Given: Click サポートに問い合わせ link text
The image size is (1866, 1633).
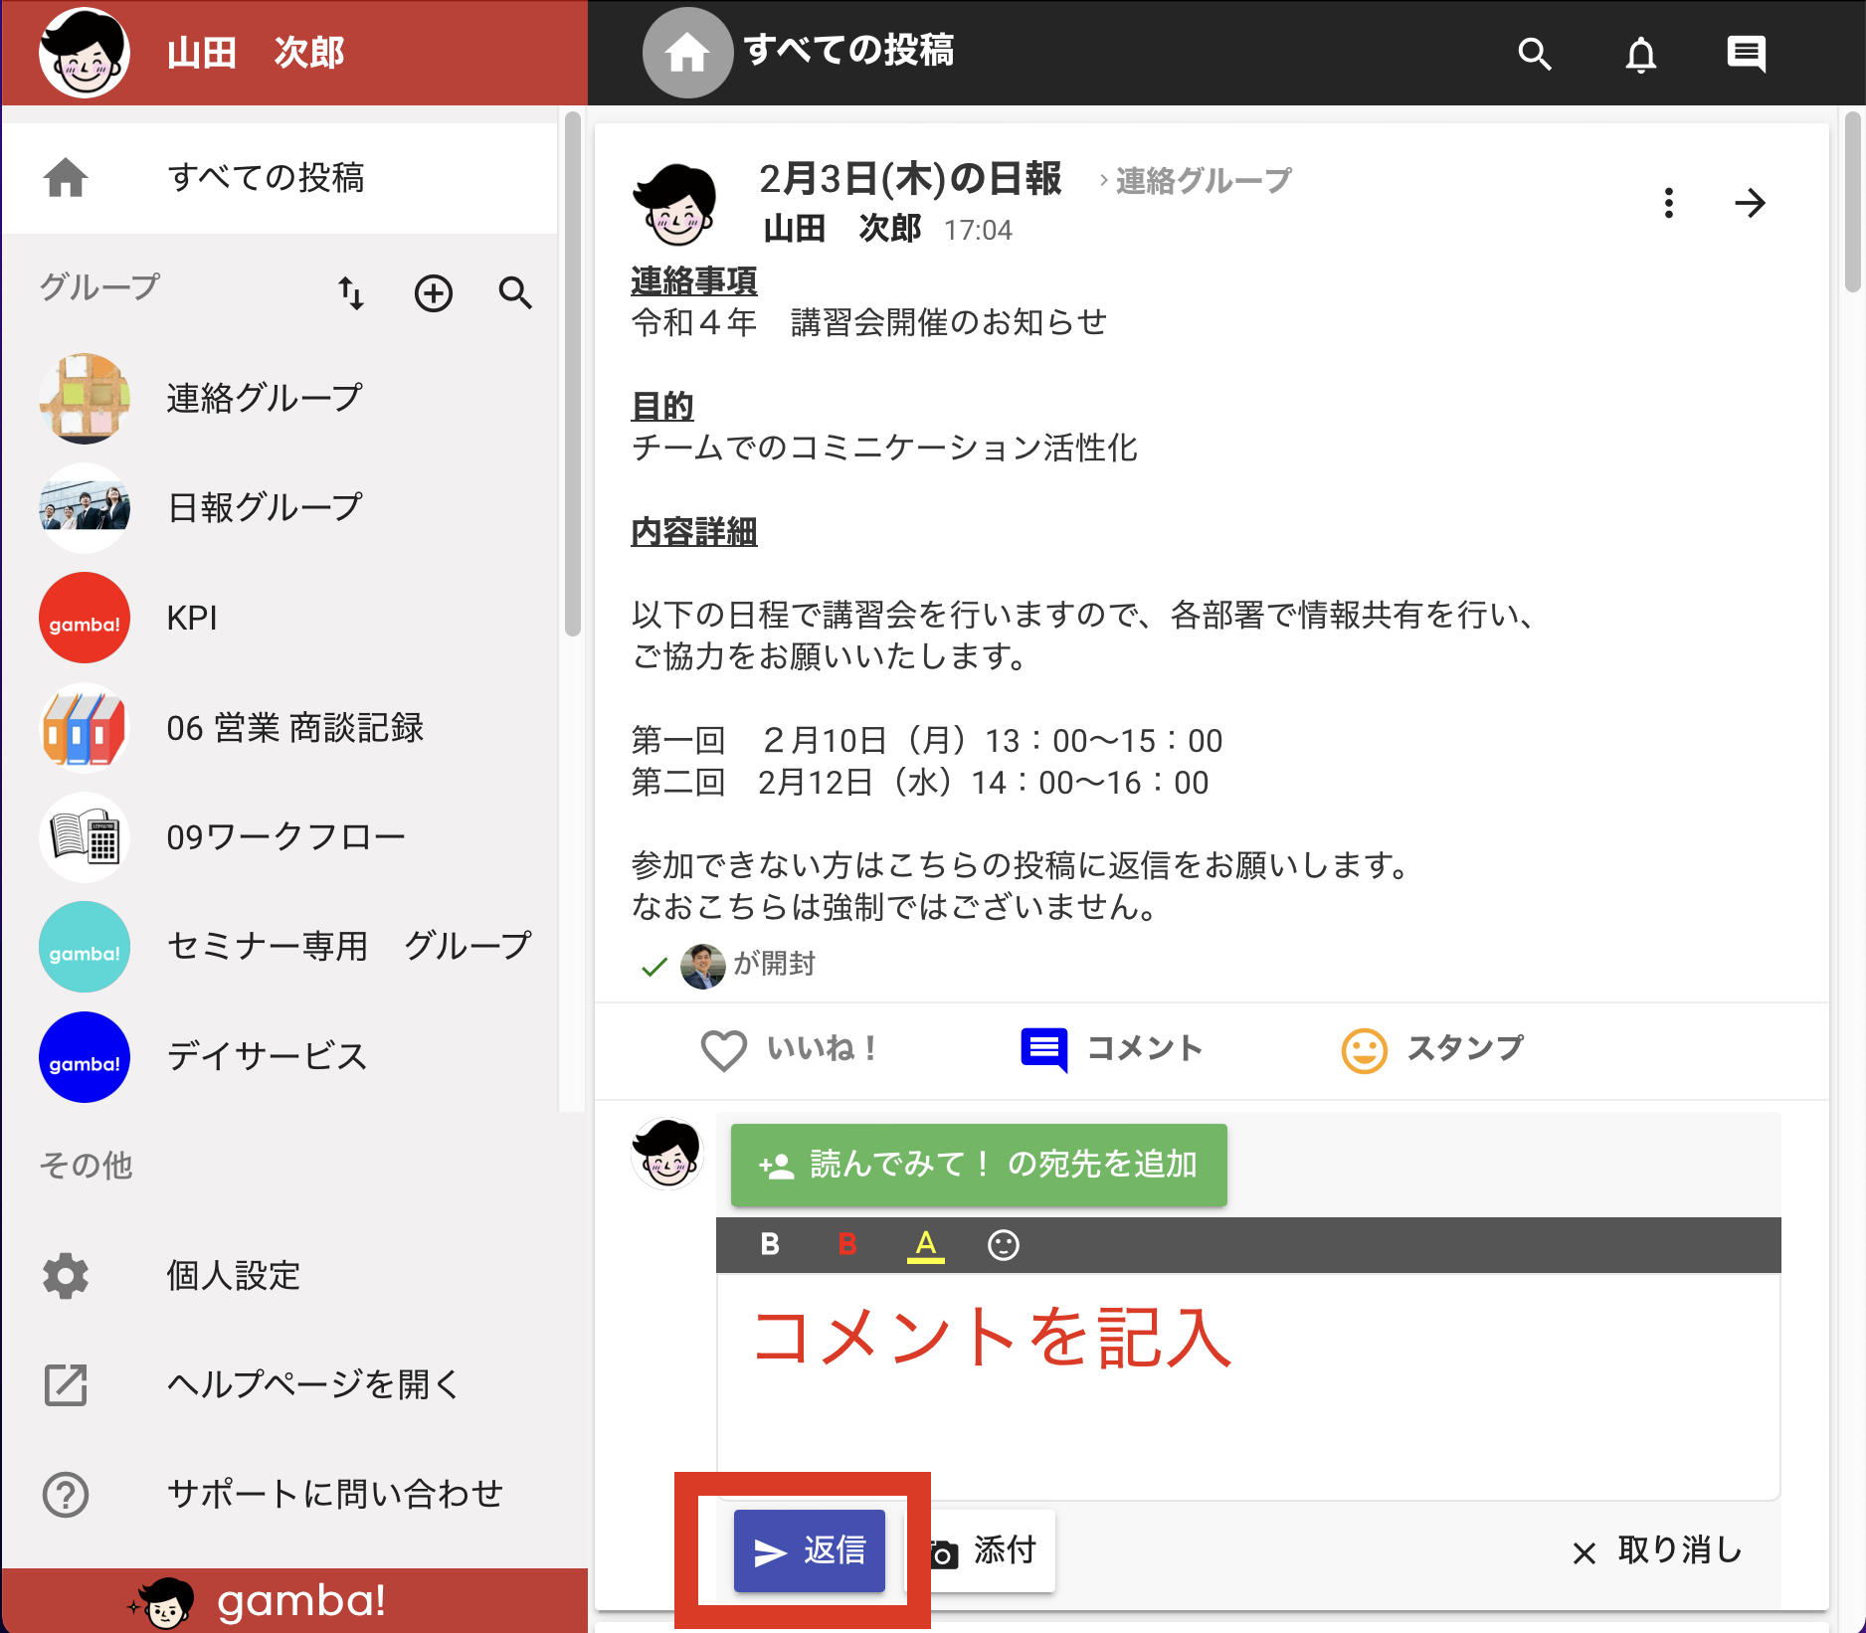Looking at the screenshot, I should (x=335, y=1495).
